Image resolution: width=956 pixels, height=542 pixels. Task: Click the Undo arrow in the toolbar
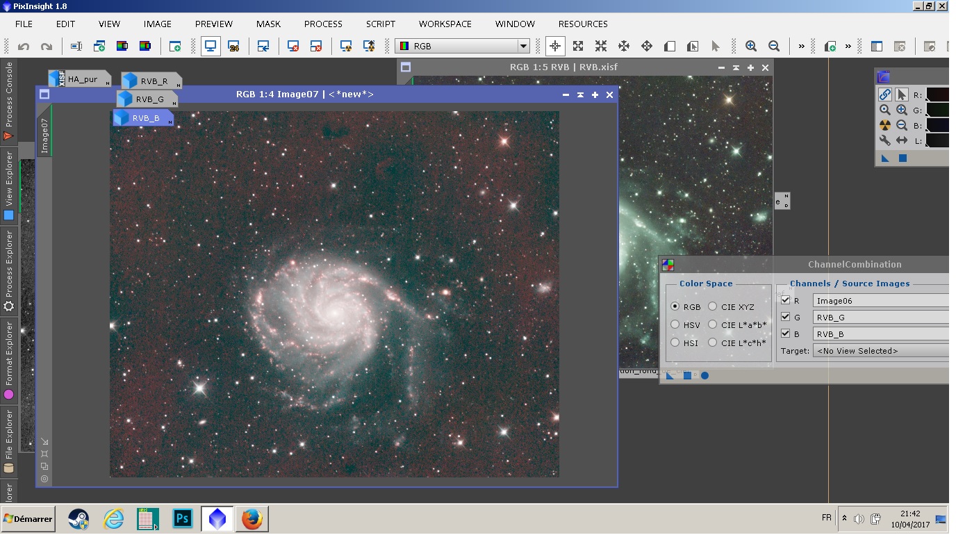(24, 47)
